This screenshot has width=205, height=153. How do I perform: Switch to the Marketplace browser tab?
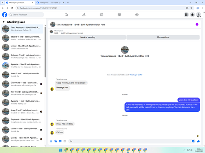[x=50, y=2]
